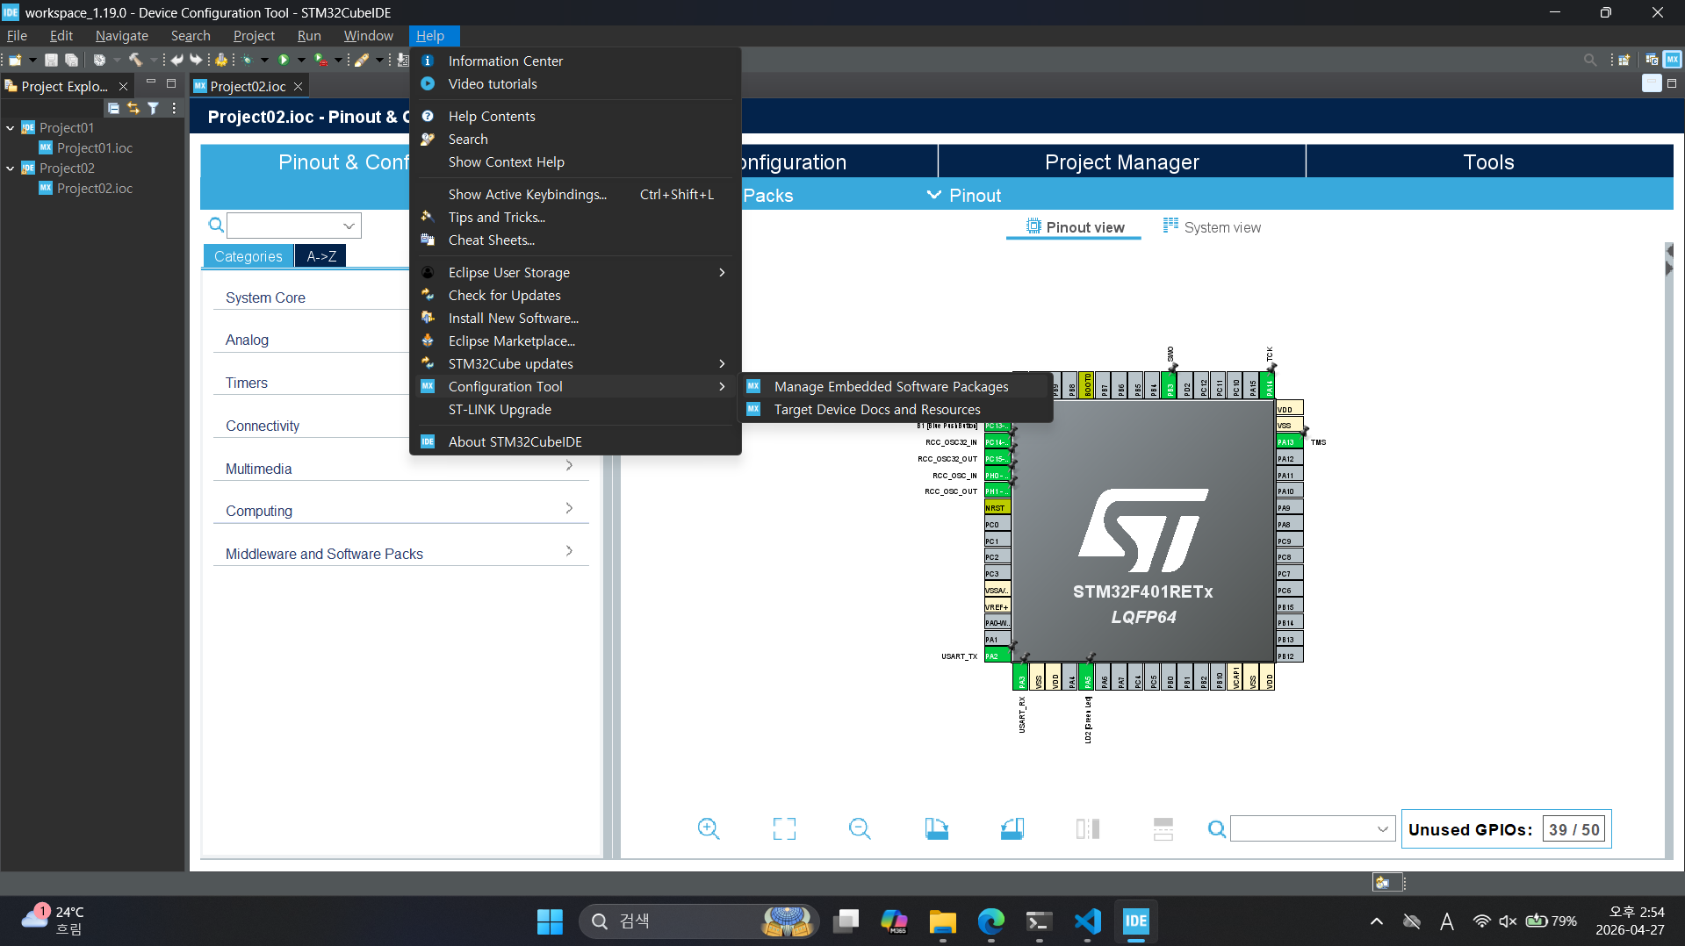The image size is (1685, 946).
Task: Open File Explorer from the taskbar
Action: pos(942,921)
